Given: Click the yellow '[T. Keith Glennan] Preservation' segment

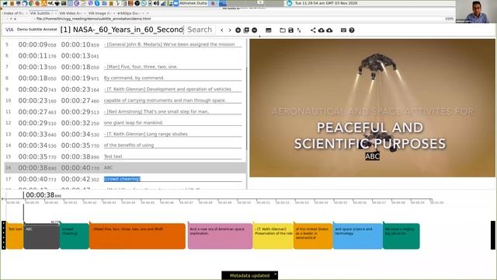Looking at the screenshot, I should click(x=273, y=236).
